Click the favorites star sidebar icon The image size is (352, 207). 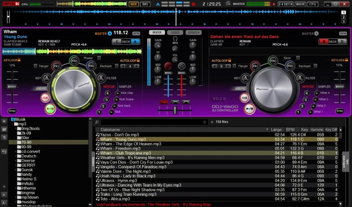point(4,121)
